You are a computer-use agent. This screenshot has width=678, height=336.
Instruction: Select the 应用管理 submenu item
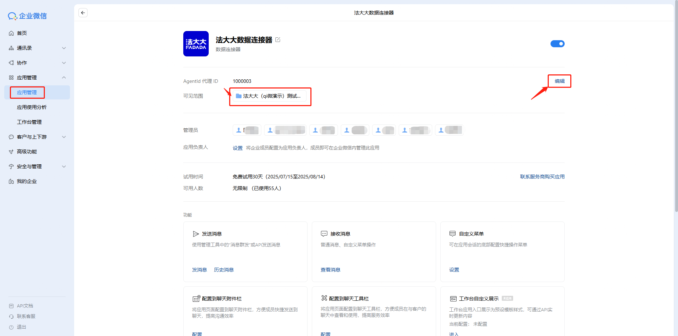[37, 92]
